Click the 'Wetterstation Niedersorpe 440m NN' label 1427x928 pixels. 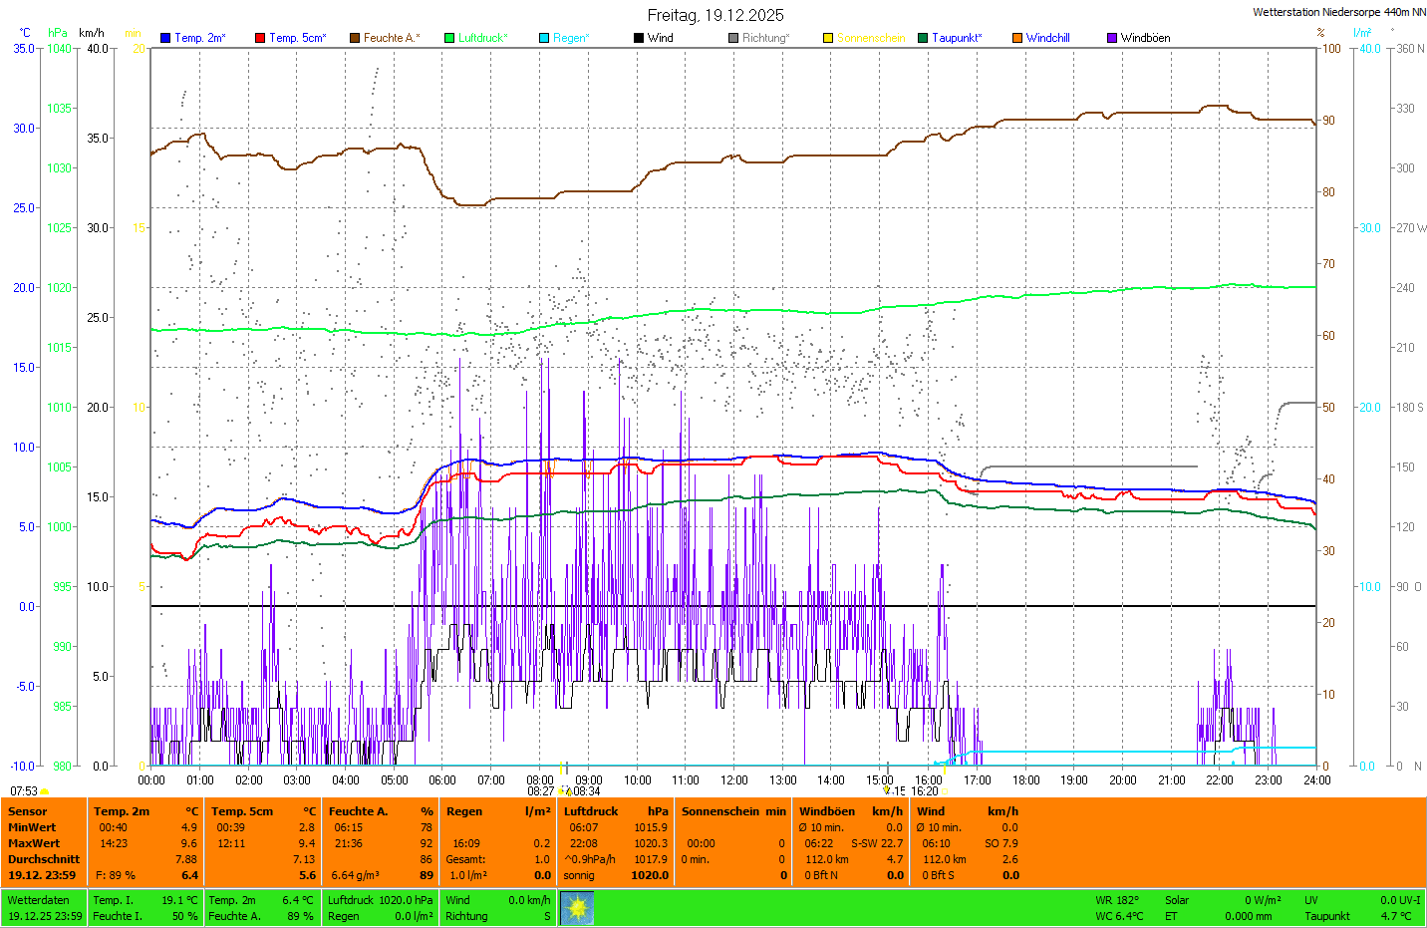pyautogui.click(x=1338, y=12)
